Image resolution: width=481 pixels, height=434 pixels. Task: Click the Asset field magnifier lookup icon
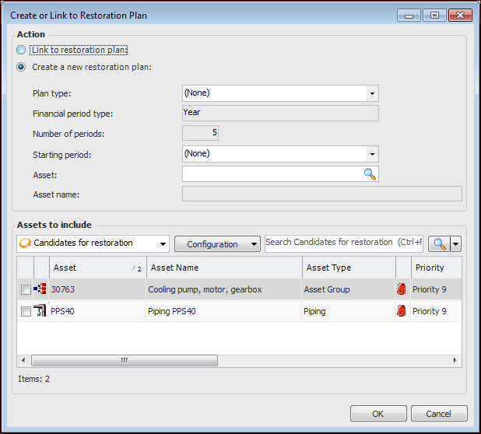pos(370,174)
